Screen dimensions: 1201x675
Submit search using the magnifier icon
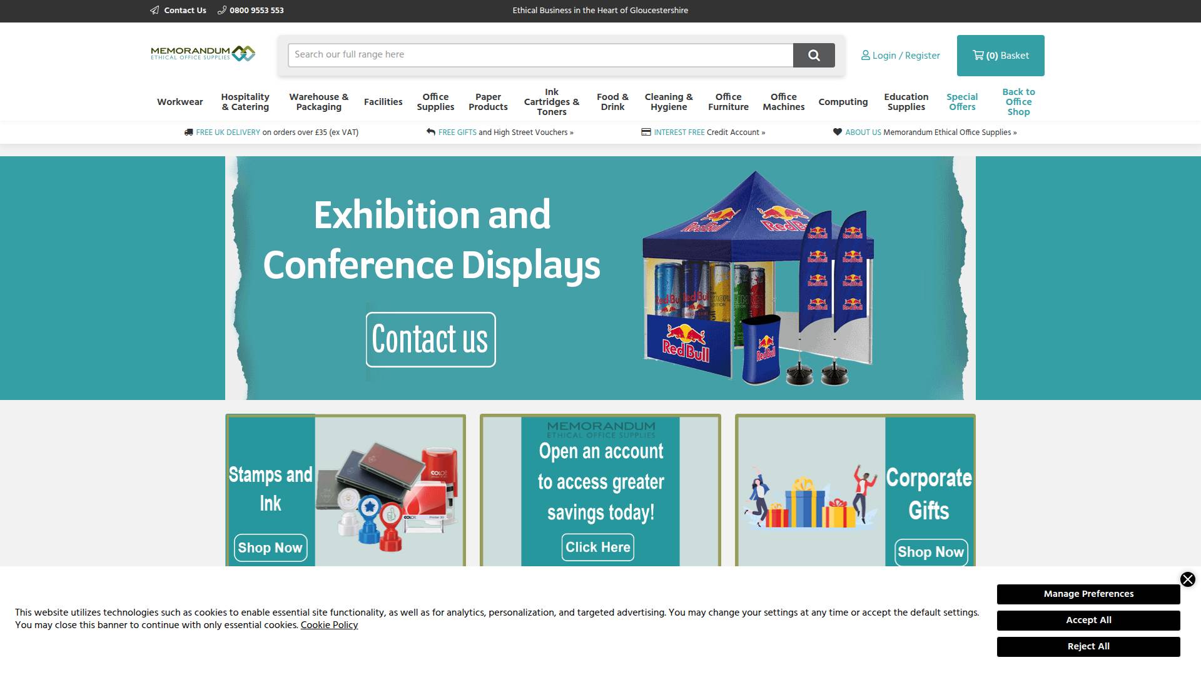click(814, 55)
